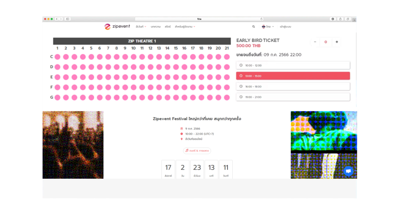Open the บทความ menu item
The height and width of the screenshot is (209, 399).
coord(156,27)
